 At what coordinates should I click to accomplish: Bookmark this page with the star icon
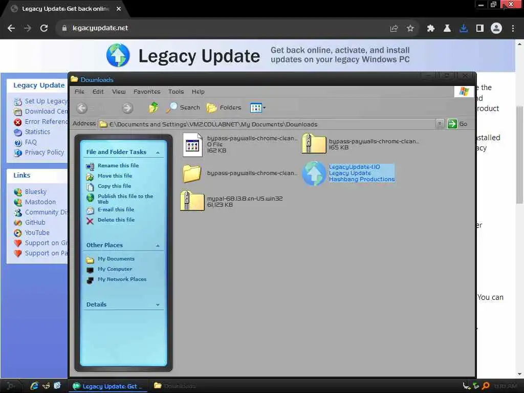pos(410,29)
